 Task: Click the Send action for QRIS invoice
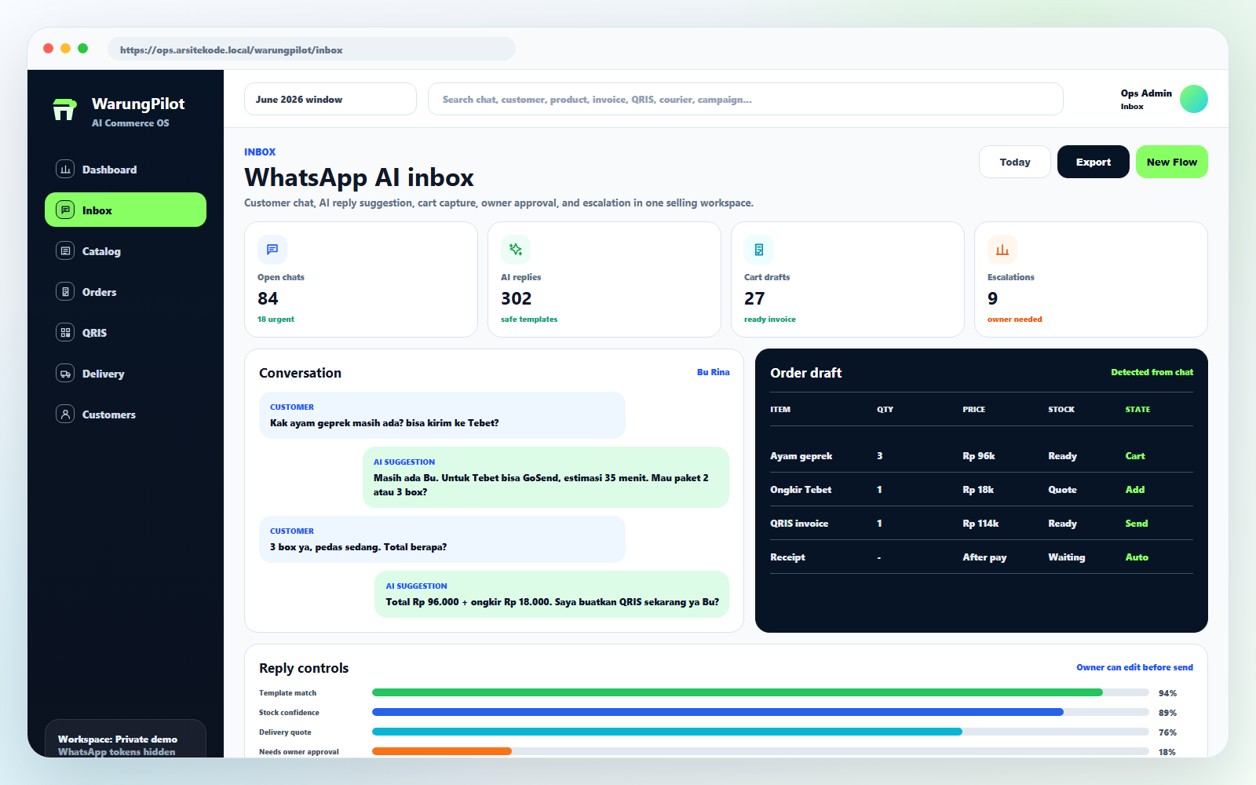pos(1136,524)
